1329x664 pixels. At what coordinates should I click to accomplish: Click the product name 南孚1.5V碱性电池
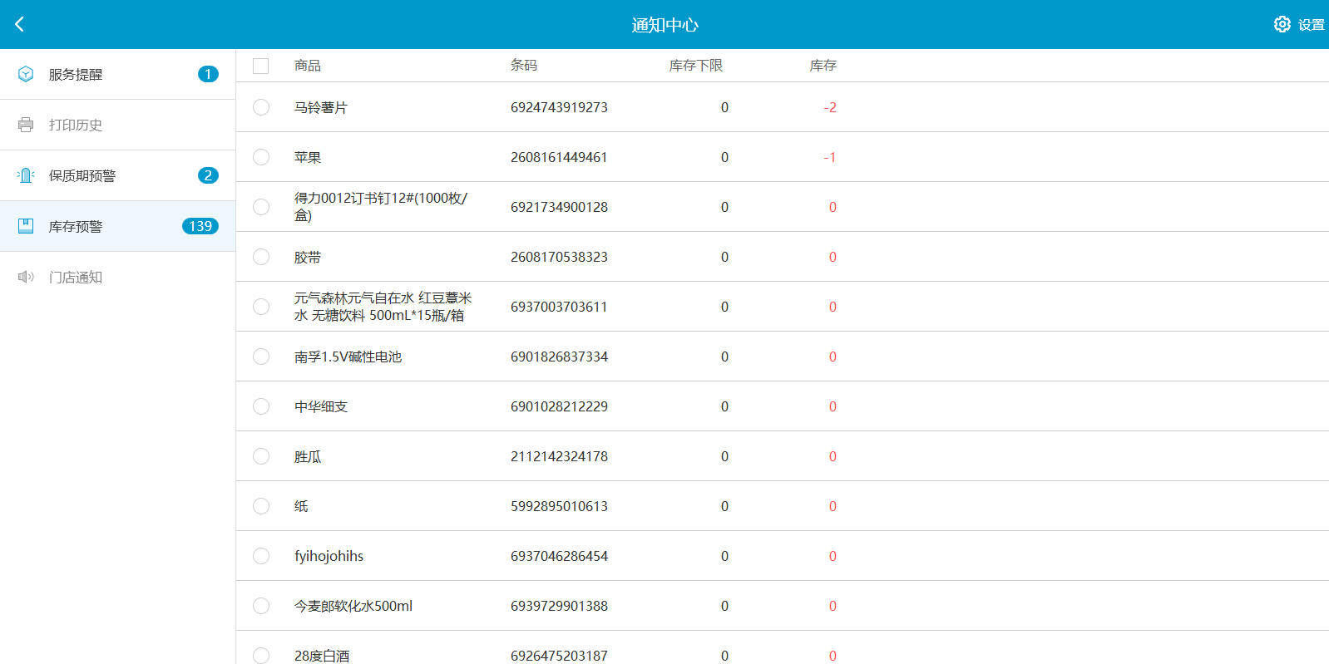click(x=348, y=357)
